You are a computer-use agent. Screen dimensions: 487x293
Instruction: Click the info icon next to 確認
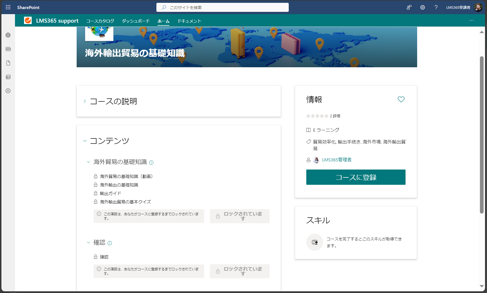tap(110, 243)
